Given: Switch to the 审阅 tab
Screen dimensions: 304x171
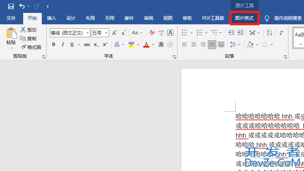Looking at the screenshot, I should [149, 18].
